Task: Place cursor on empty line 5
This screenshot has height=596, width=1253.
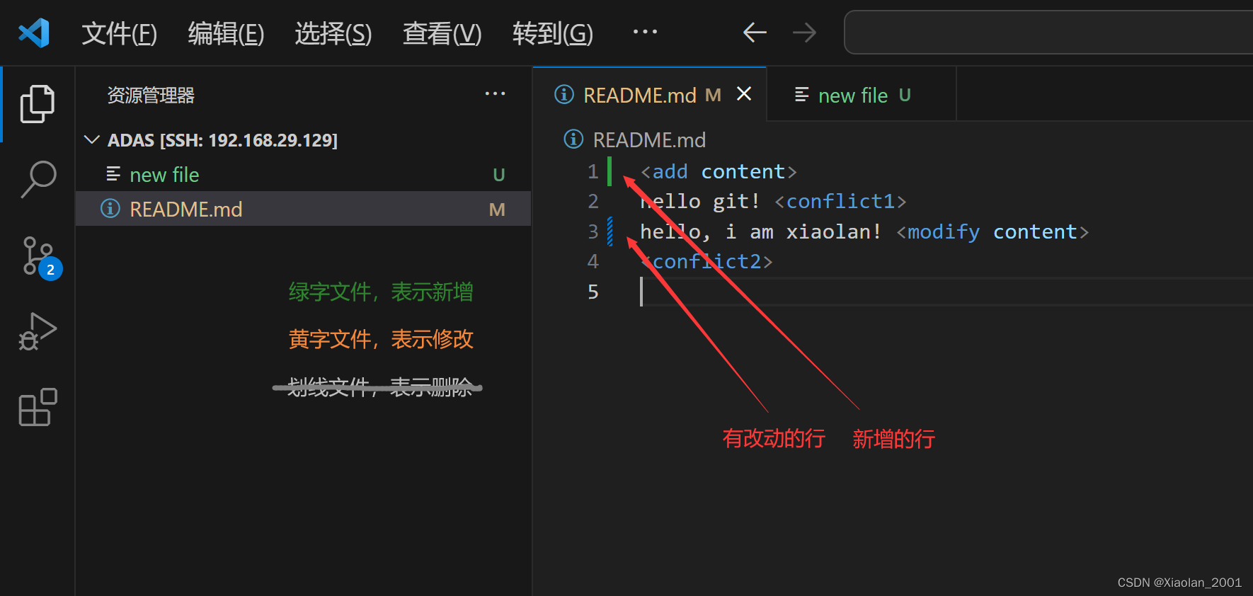Action: coord(946,292)
